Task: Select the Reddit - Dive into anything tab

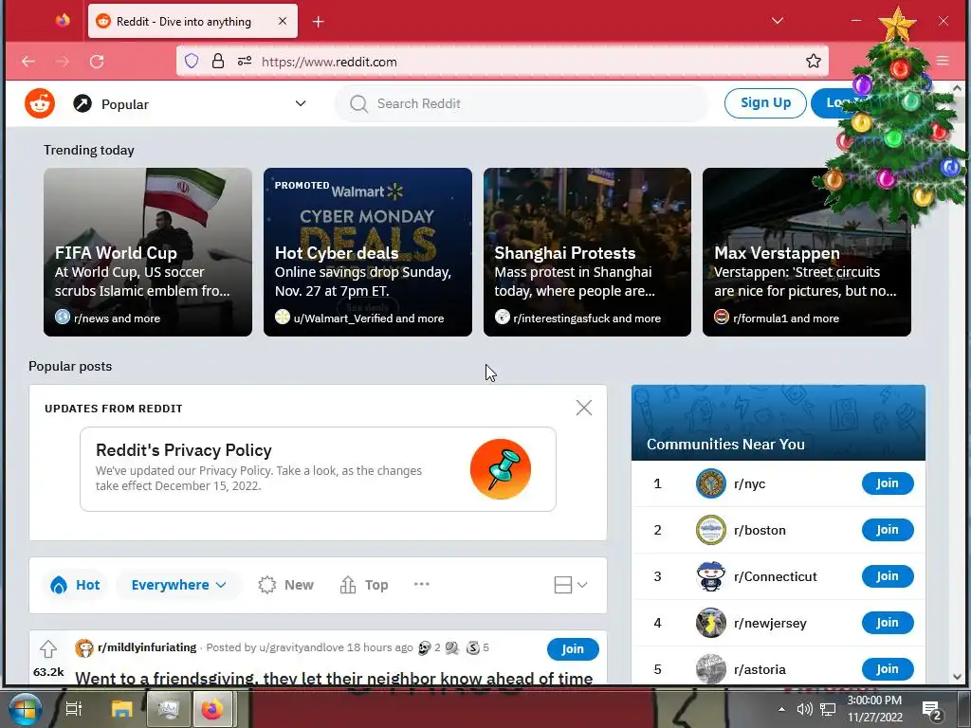Action: tap(192, 21)
